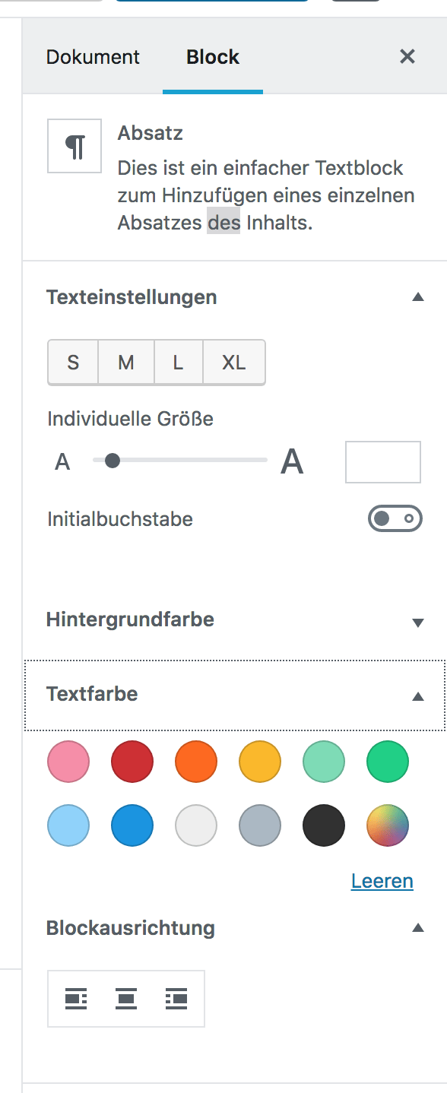
Task: Click the Leeren link to clear color
Action: pyautogui.click(x=382, y=880)
